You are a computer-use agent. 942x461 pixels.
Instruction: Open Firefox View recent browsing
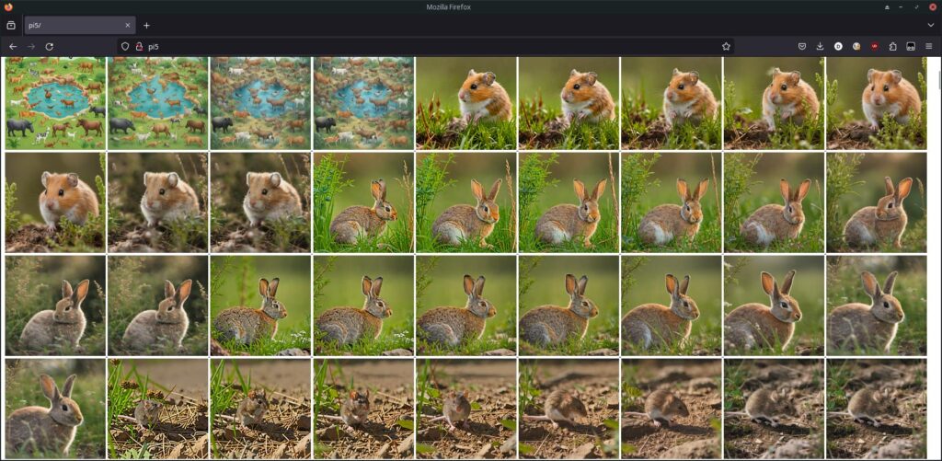(11, 25)
